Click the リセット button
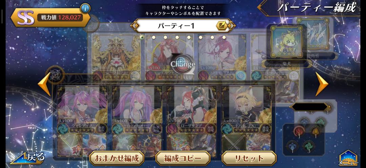Screen dimensions: 366x168 click(x=249, y=159)
